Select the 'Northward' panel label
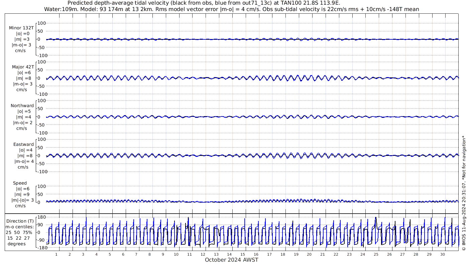Image resolution: width=468 pixels, height=267 pixels. 22,105
